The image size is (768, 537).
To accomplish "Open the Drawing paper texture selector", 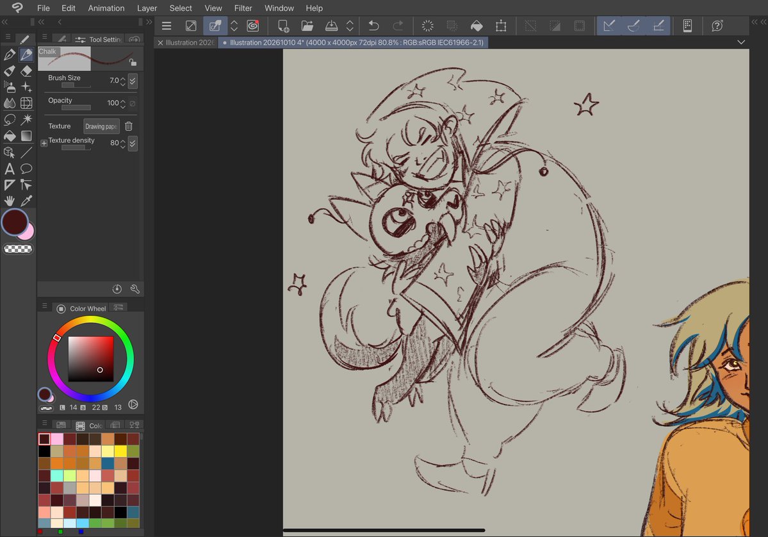I will (101, 126).
